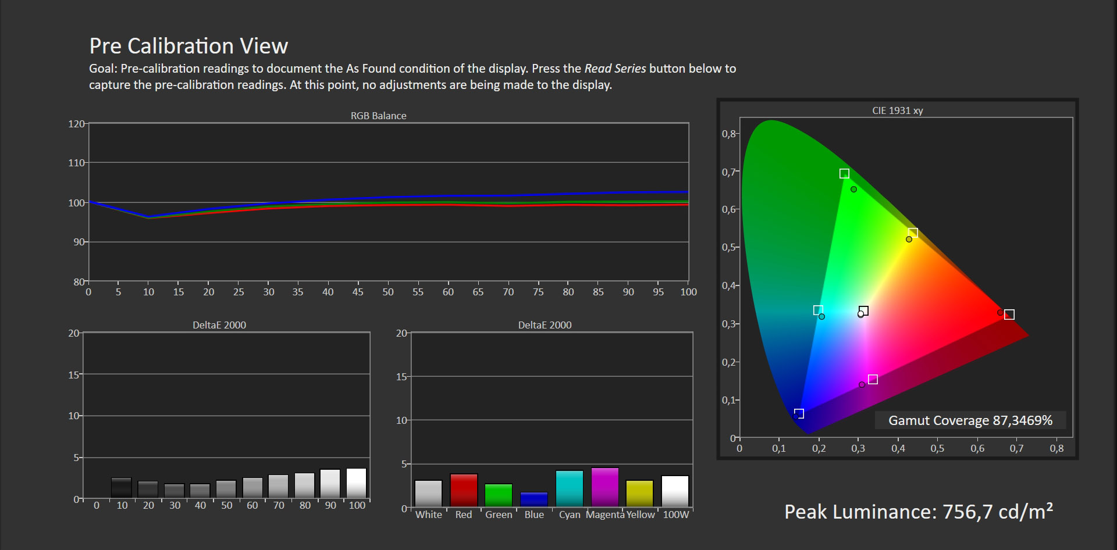Image resolution: width=1117 pixels, height=550 pixels.
Task: Click the grayscale DeltaE bar at 40
Action: pyautogui.click(x=200, y=491)
